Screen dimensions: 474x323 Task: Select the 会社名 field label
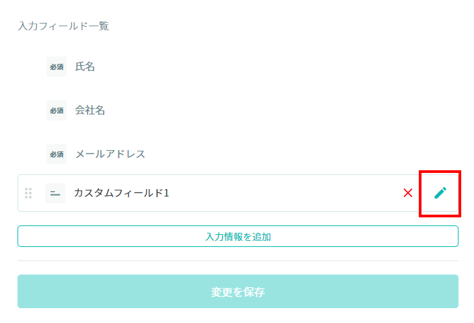click(x=90, y=110)
